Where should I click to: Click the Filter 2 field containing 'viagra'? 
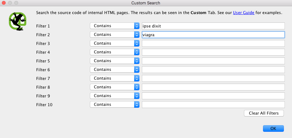point(213,35)
